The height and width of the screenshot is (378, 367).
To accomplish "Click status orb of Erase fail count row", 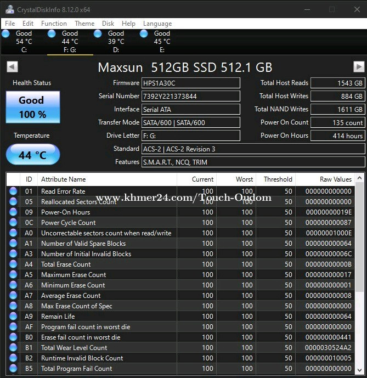I will pos(13,337).
